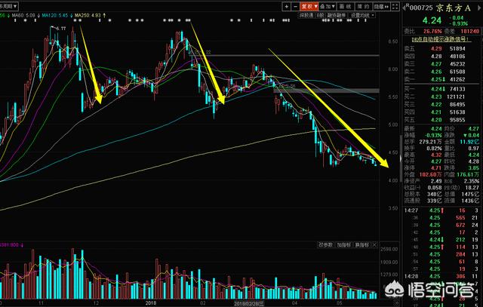Click the down arrow beside MA120 indicator
483x307 pixels.
click(x=70, y=15)
